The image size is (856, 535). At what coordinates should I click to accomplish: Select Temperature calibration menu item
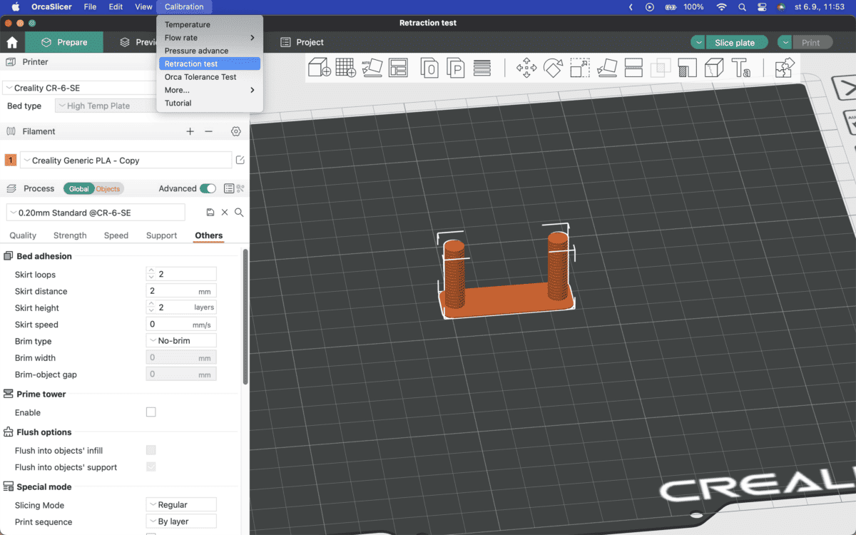pyautogui.click(x=210, y=24)
